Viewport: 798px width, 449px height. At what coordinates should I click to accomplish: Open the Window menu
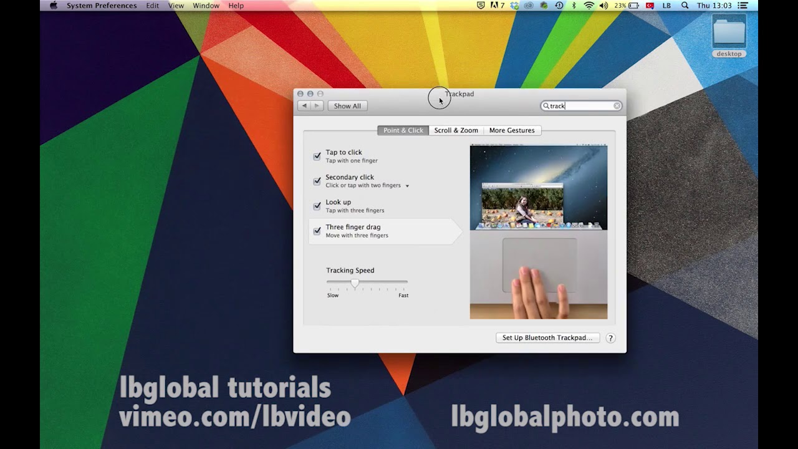(x=206, y=6)
